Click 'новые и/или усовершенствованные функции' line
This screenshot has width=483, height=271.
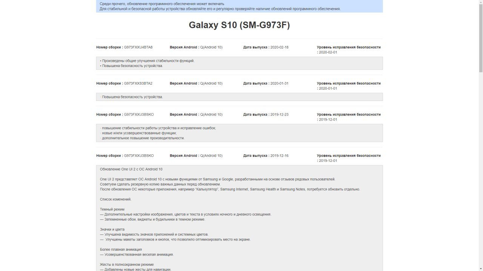(x=138, y=133)
